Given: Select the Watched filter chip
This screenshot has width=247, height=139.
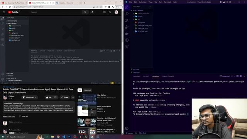Looking at the screenshot, I should pyautogui.click(x=88, y=90).
